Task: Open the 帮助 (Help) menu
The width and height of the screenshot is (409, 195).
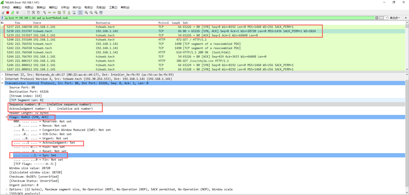Action: [125, 8]
